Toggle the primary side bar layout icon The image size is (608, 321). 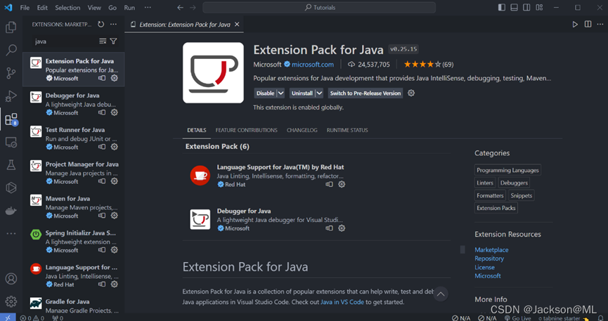point(501,7)
